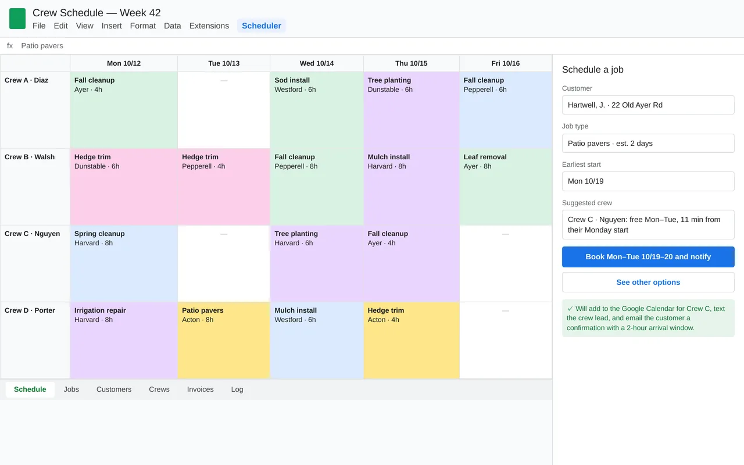
Task: Select the Crew D · Porter row label
Action: click(35, 341)
